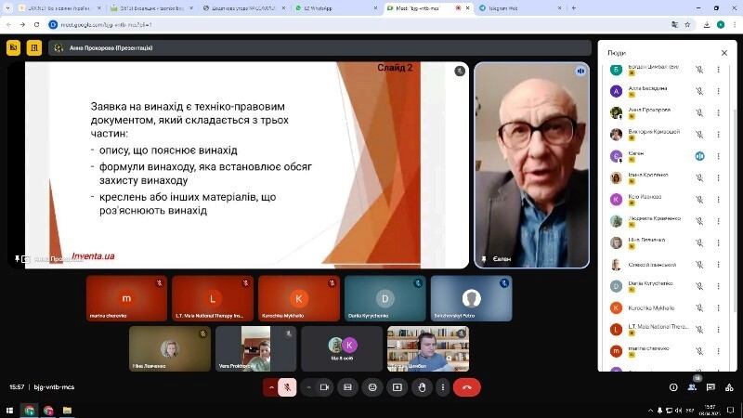Close the people side panel
Viewport: 743px width, 418px height.
pos(724,53)
